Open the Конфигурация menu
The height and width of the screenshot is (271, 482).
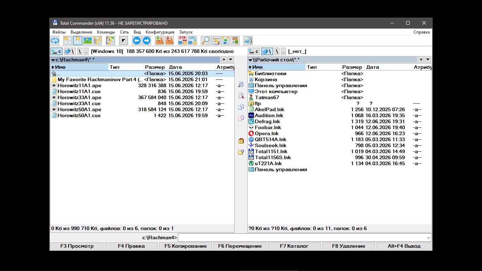160,32
